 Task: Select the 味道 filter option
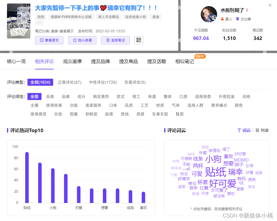152,97
